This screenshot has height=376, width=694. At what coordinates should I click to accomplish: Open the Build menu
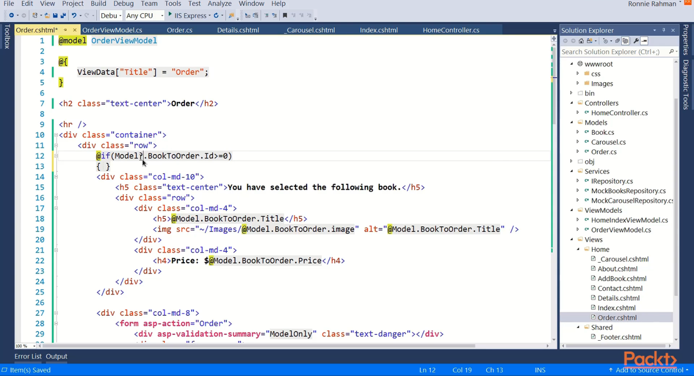coord(98,3)
